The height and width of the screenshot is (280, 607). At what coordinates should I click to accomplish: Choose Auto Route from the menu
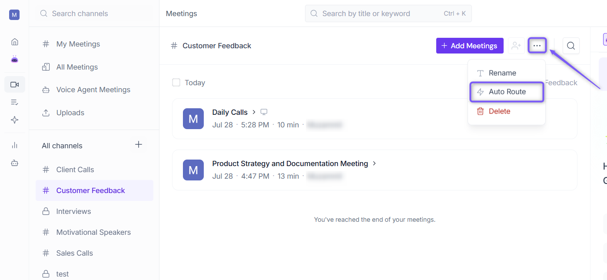coord(507,92)
